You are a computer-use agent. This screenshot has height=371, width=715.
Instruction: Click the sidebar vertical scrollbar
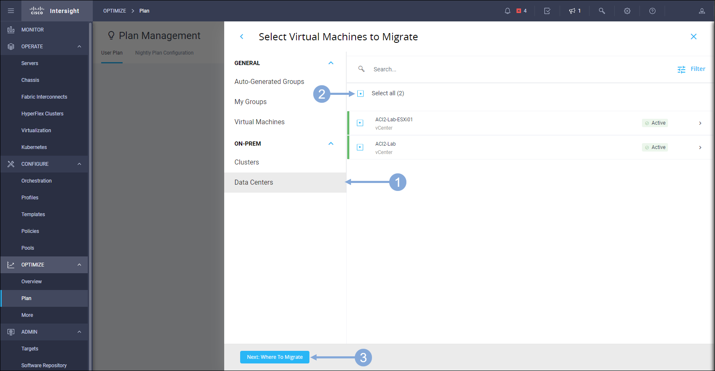click(90, 196)
